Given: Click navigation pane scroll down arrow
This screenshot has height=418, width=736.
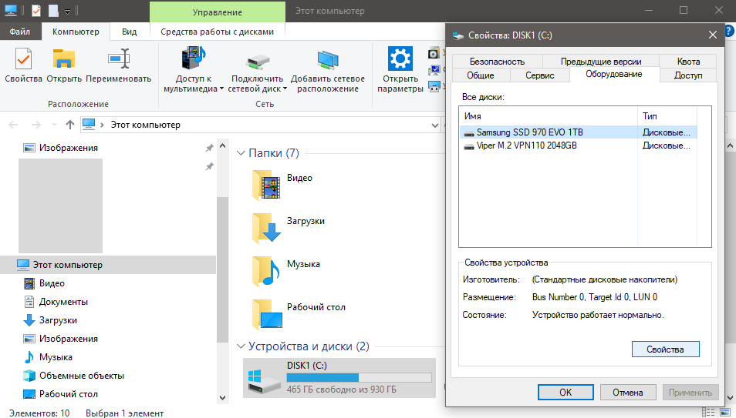Looking at the screenshot, I should click(x=222, y=398).
